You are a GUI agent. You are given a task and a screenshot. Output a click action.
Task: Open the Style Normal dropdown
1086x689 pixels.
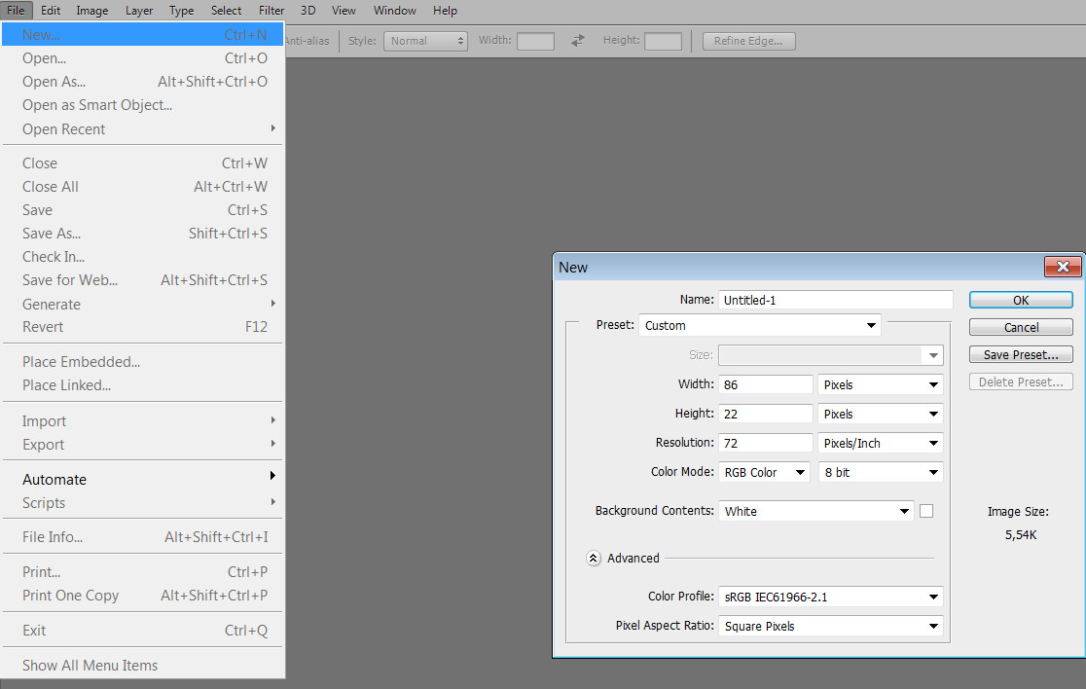(426, 41)
